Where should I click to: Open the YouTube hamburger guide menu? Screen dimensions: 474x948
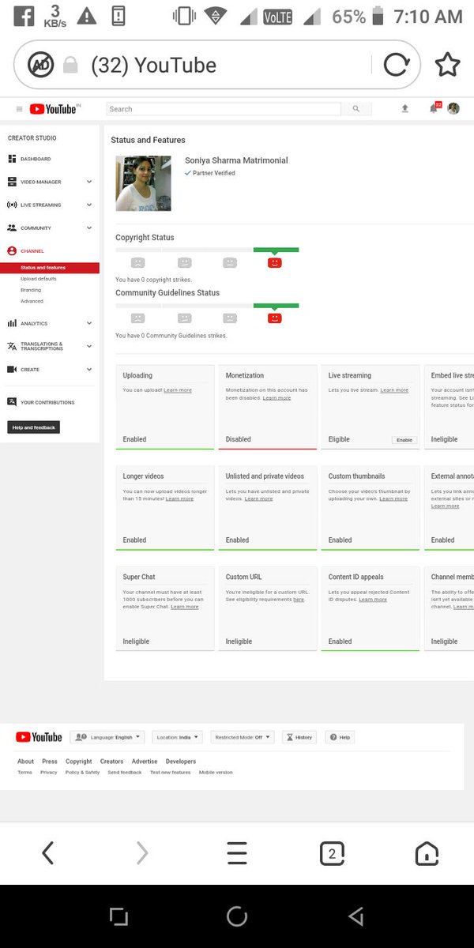[x=19, y=109]
